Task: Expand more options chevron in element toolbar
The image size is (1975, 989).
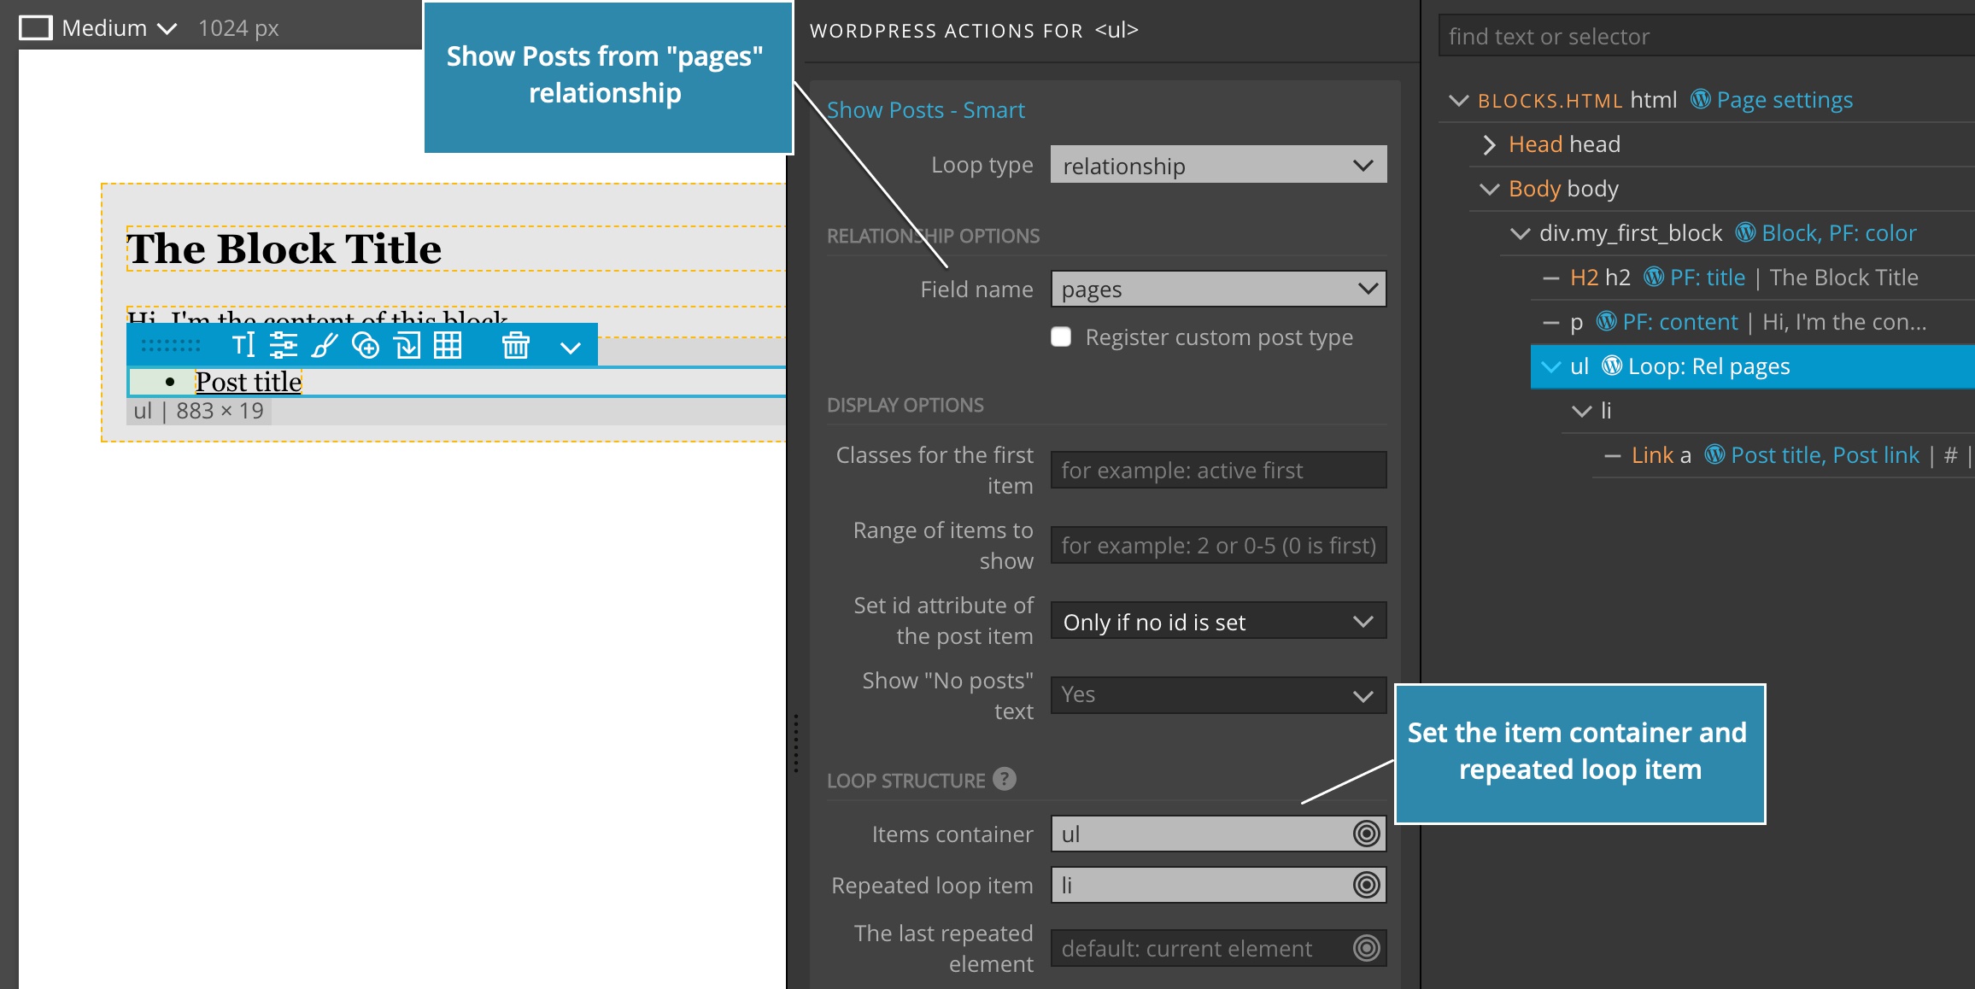Action: (571, 348)
